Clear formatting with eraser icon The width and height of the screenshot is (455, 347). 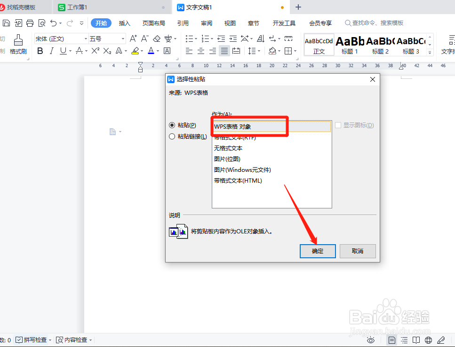click(157, 39)
